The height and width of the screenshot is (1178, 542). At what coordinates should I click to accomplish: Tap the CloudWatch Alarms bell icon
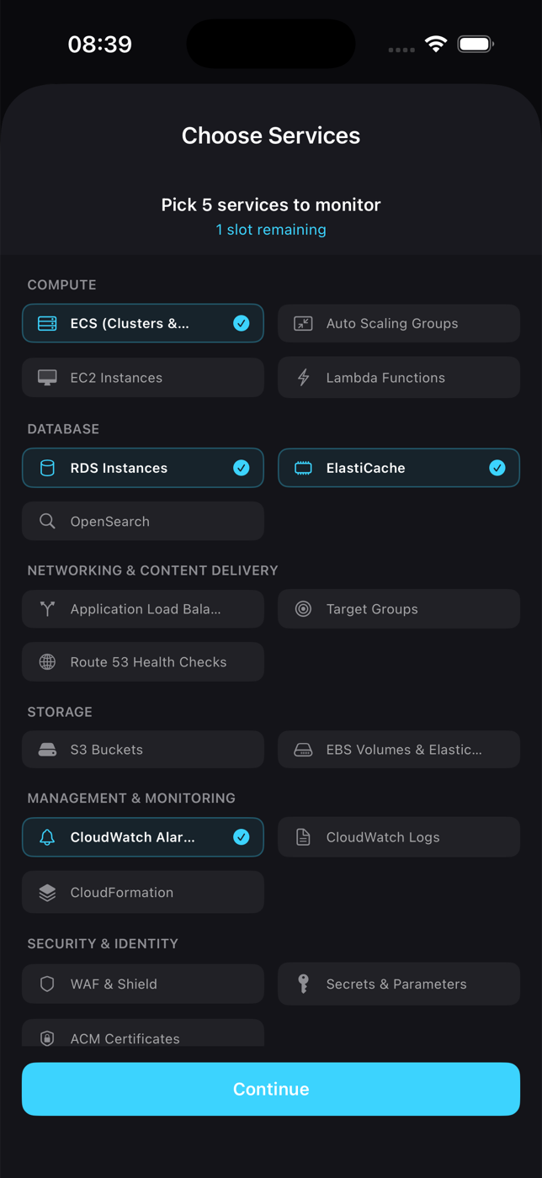coord(47,837)
